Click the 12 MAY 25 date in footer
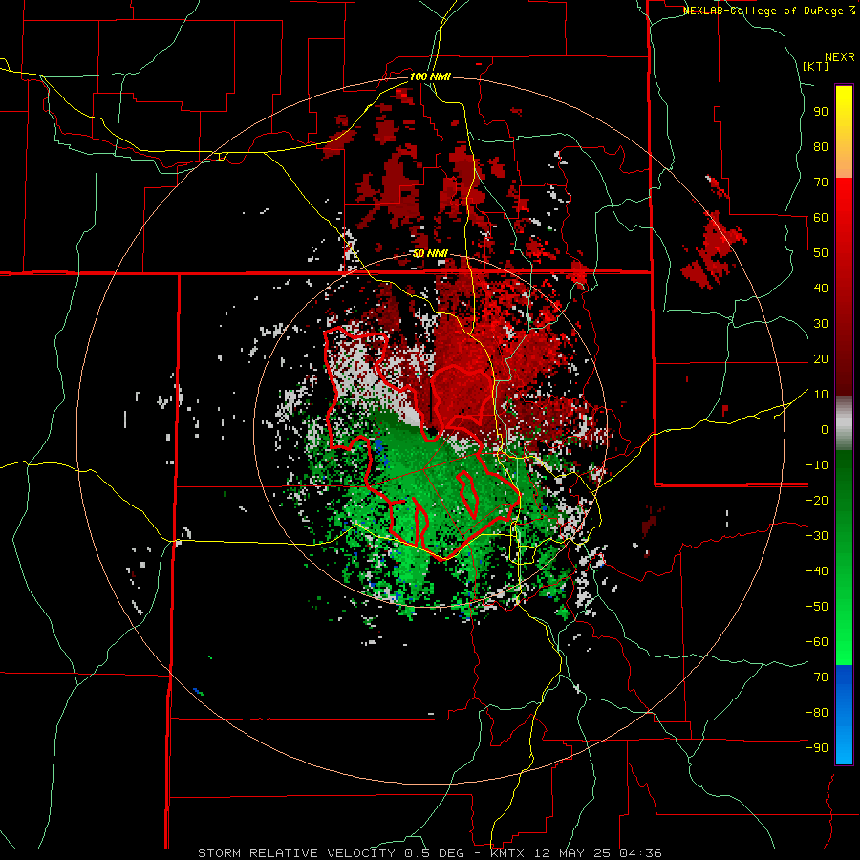860x860 pixels. click(571, 853)
